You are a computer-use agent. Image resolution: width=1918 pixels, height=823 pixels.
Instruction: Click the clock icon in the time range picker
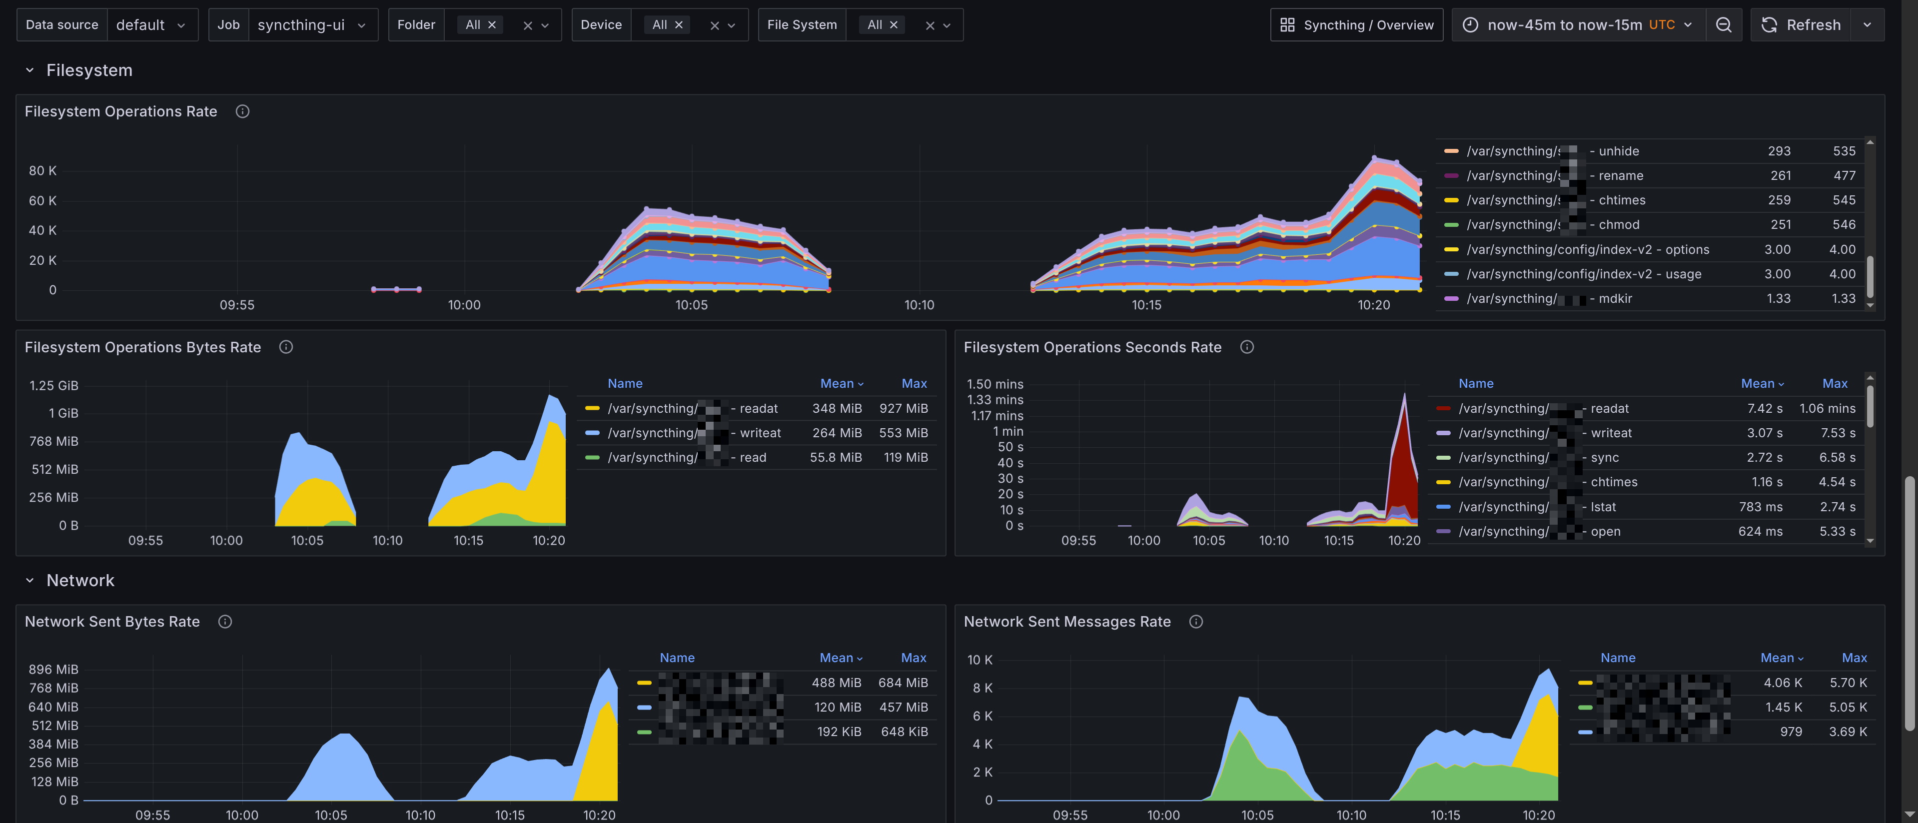coord(1470,24)
